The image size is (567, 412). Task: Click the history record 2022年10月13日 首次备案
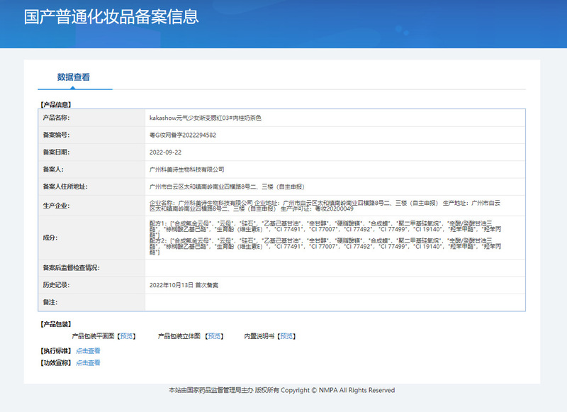[x=184, y=285]
